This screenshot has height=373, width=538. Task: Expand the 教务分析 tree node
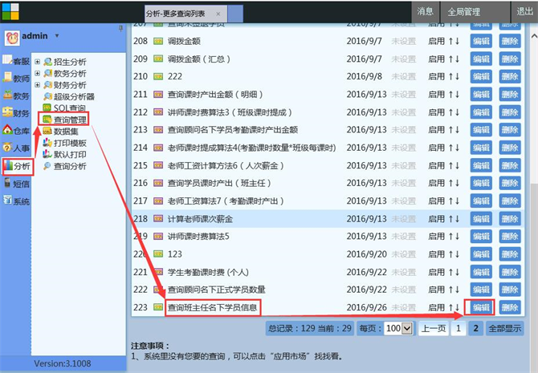point(38,73)
